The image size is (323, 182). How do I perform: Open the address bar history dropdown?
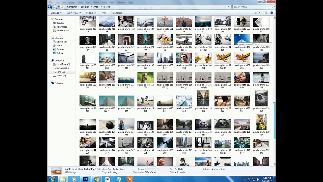tap(225, 7)
